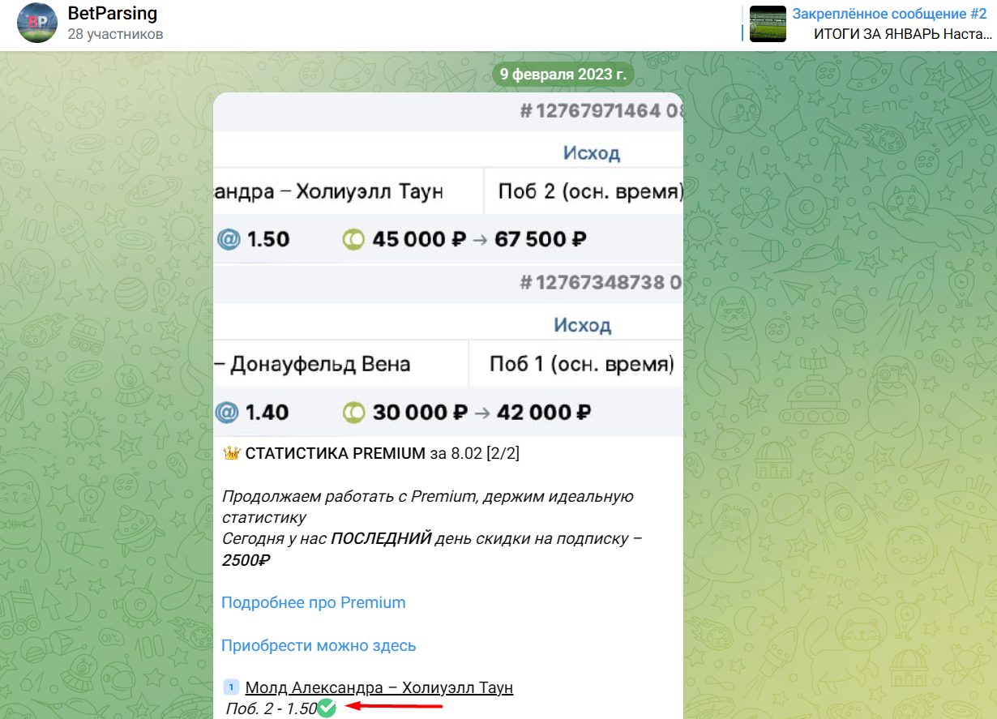Select the word ПОСЛЕДНИЙ in the message

[381, 538]
